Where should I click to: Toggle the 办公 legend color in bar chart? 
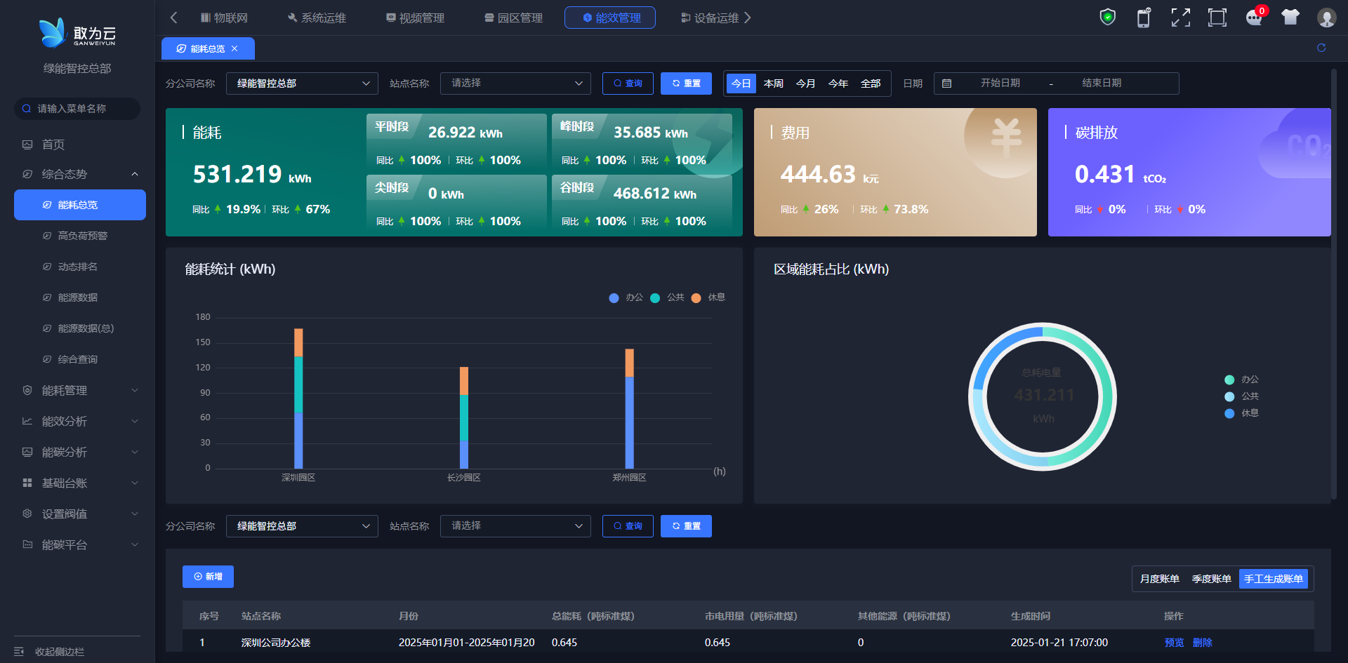(x=614, y=298)
